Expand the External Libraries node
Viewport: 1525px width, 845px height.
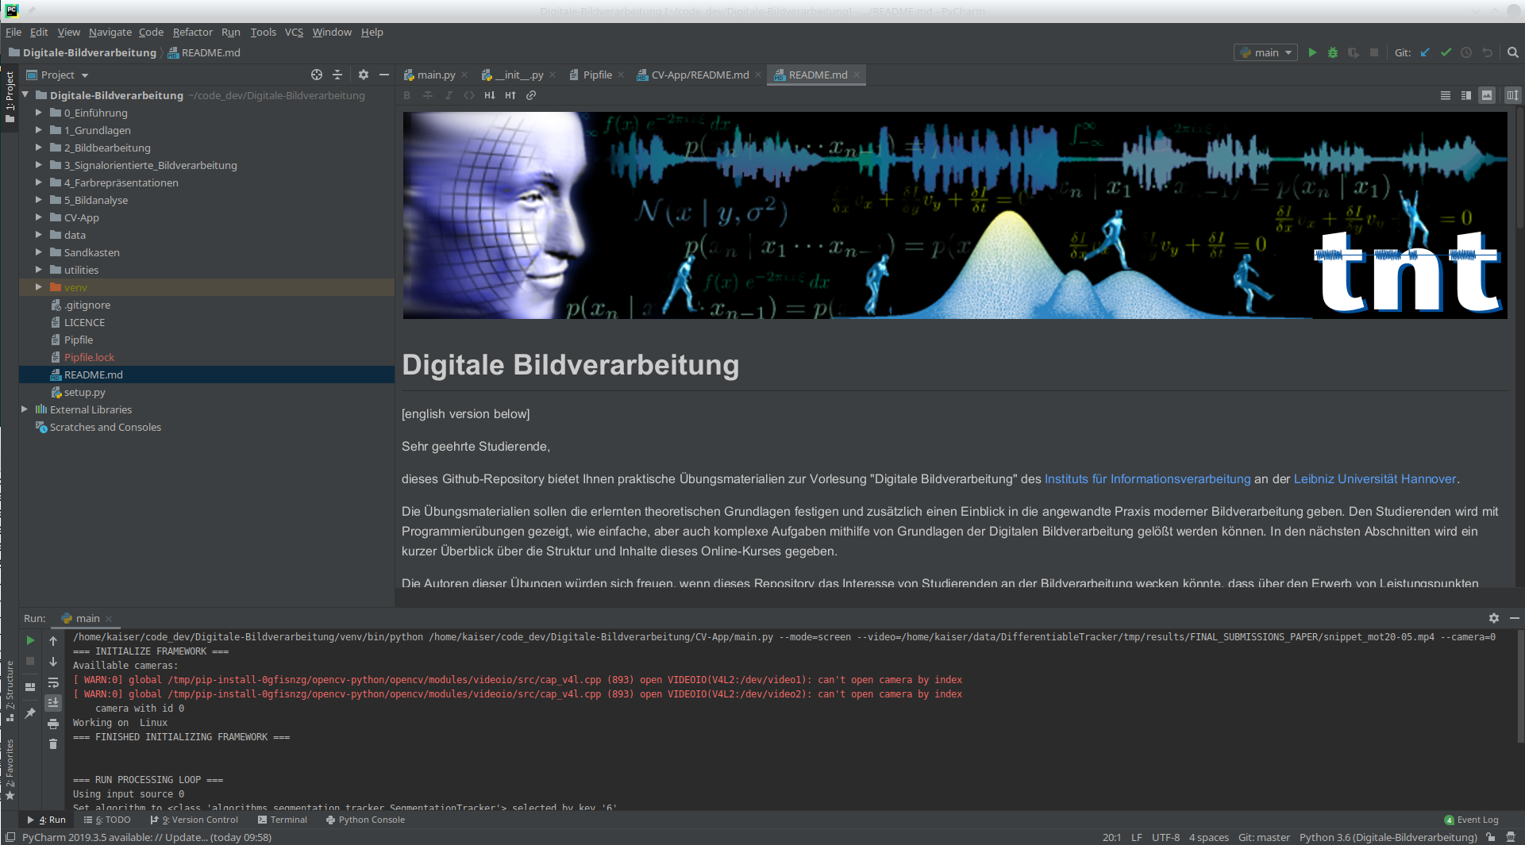(25, 409)
